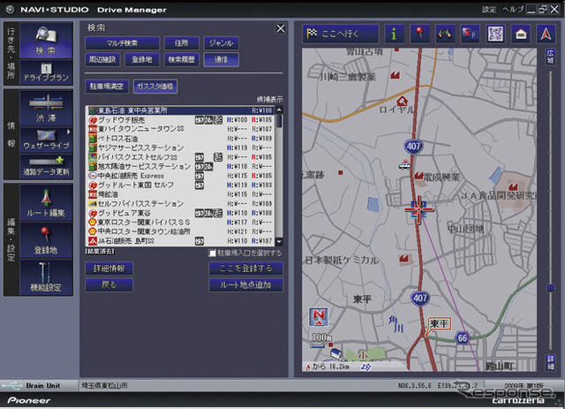Viewport: 565px width, 409px height.
Task: Open the ルート編集 route edit icon
Action: pos(46,202)
